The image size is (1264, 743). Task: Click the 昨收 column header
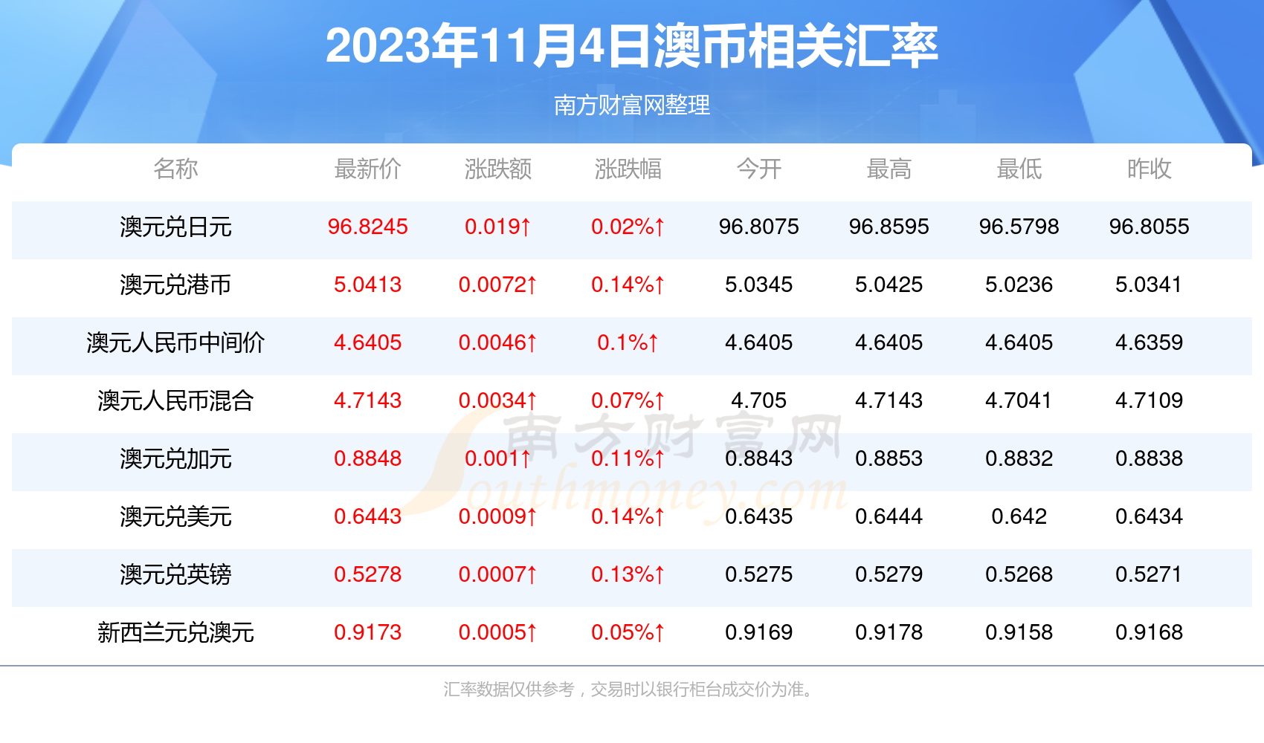[x=1149, y=169]
